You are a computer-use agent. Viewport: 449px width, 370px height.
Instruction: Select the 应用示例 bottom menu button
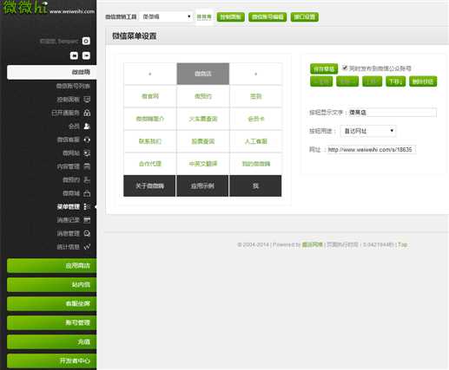[x=202, y=186]
